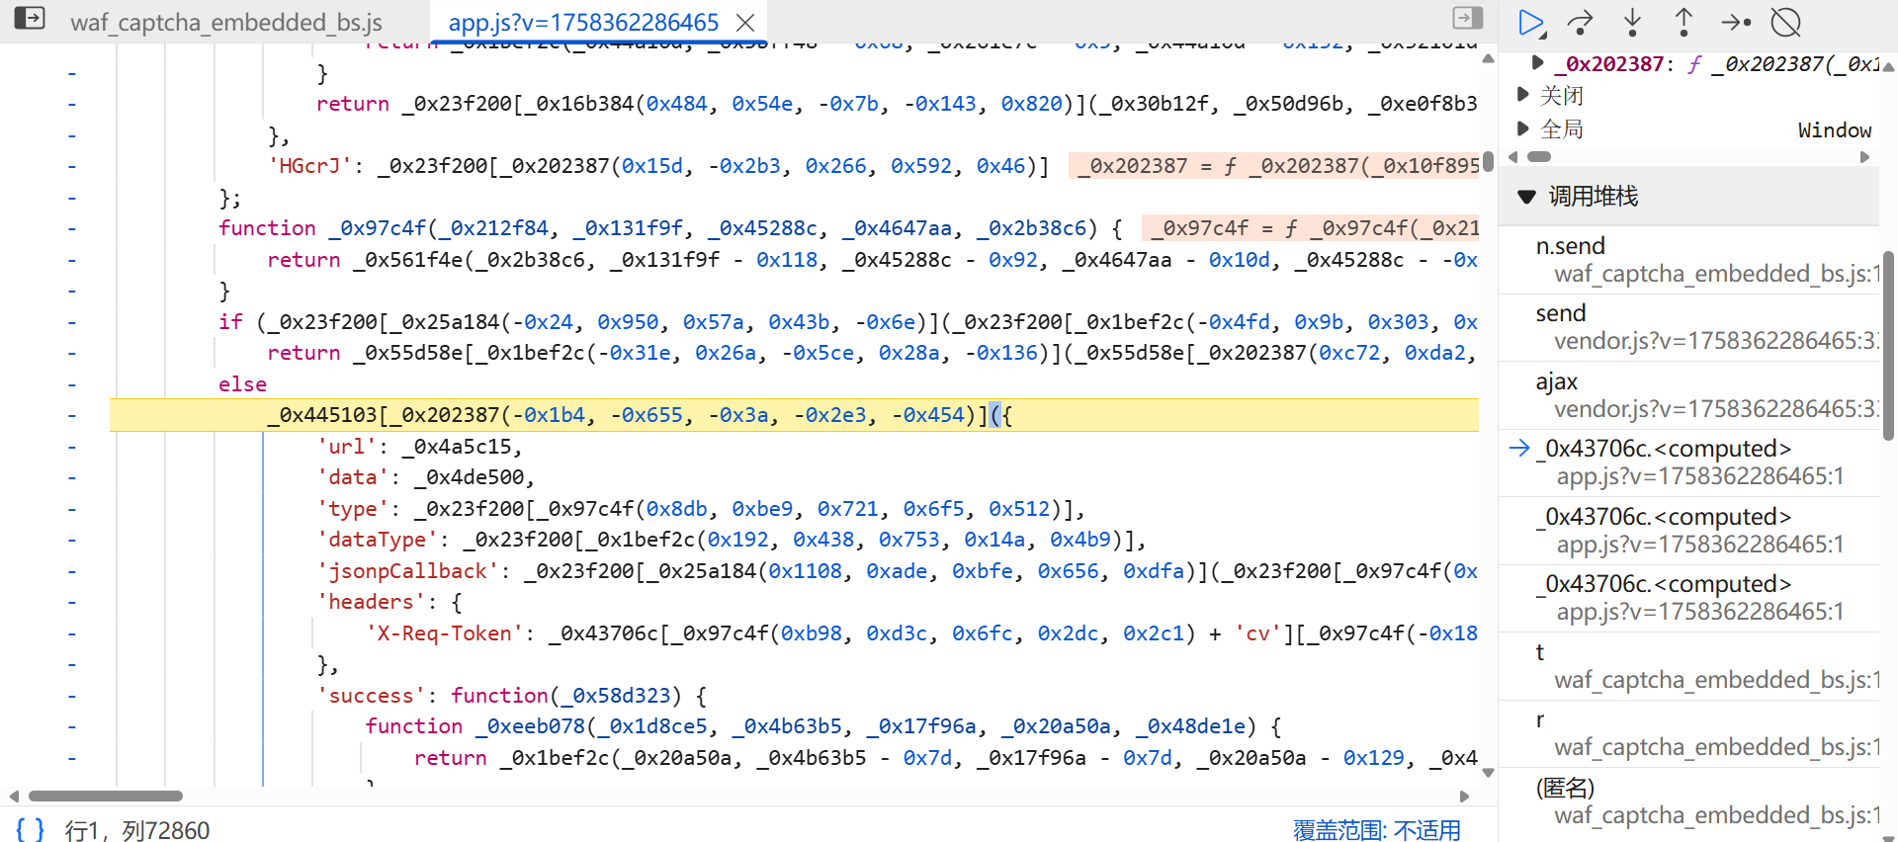Select n.send call stack frame
This screenshot has width=1898, height=842.
coord(1689,259)
